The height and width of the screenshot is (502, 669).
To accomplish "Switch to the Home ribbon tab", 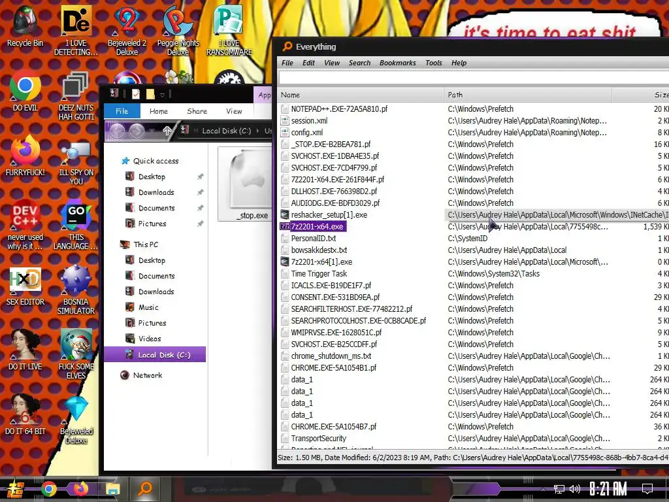I will click(159, 111).
